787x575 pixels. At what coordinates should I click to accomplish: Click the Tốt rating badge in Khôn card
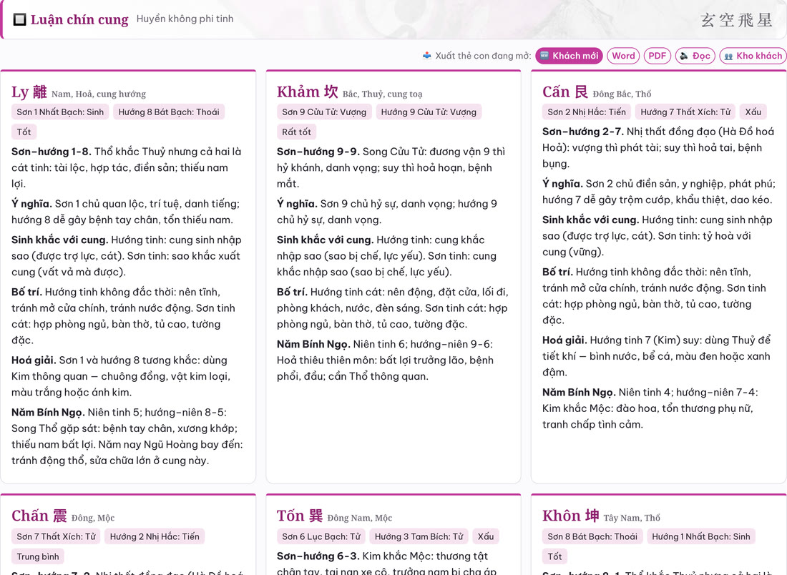tap(554, 556)
